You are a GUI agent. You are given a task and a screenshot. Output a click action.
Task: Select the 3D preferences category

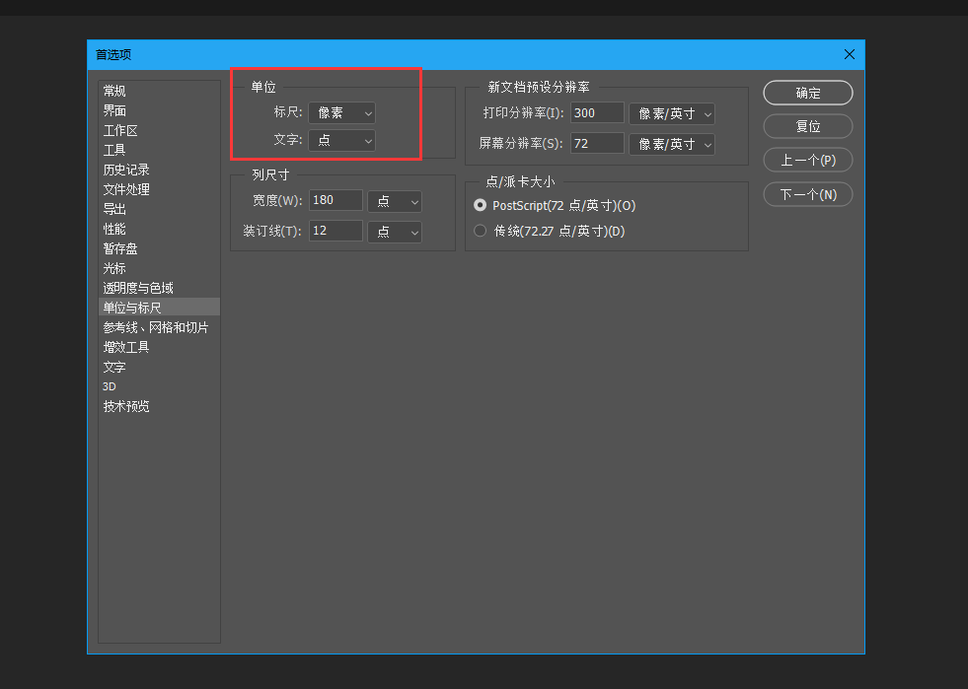point(110,386)
